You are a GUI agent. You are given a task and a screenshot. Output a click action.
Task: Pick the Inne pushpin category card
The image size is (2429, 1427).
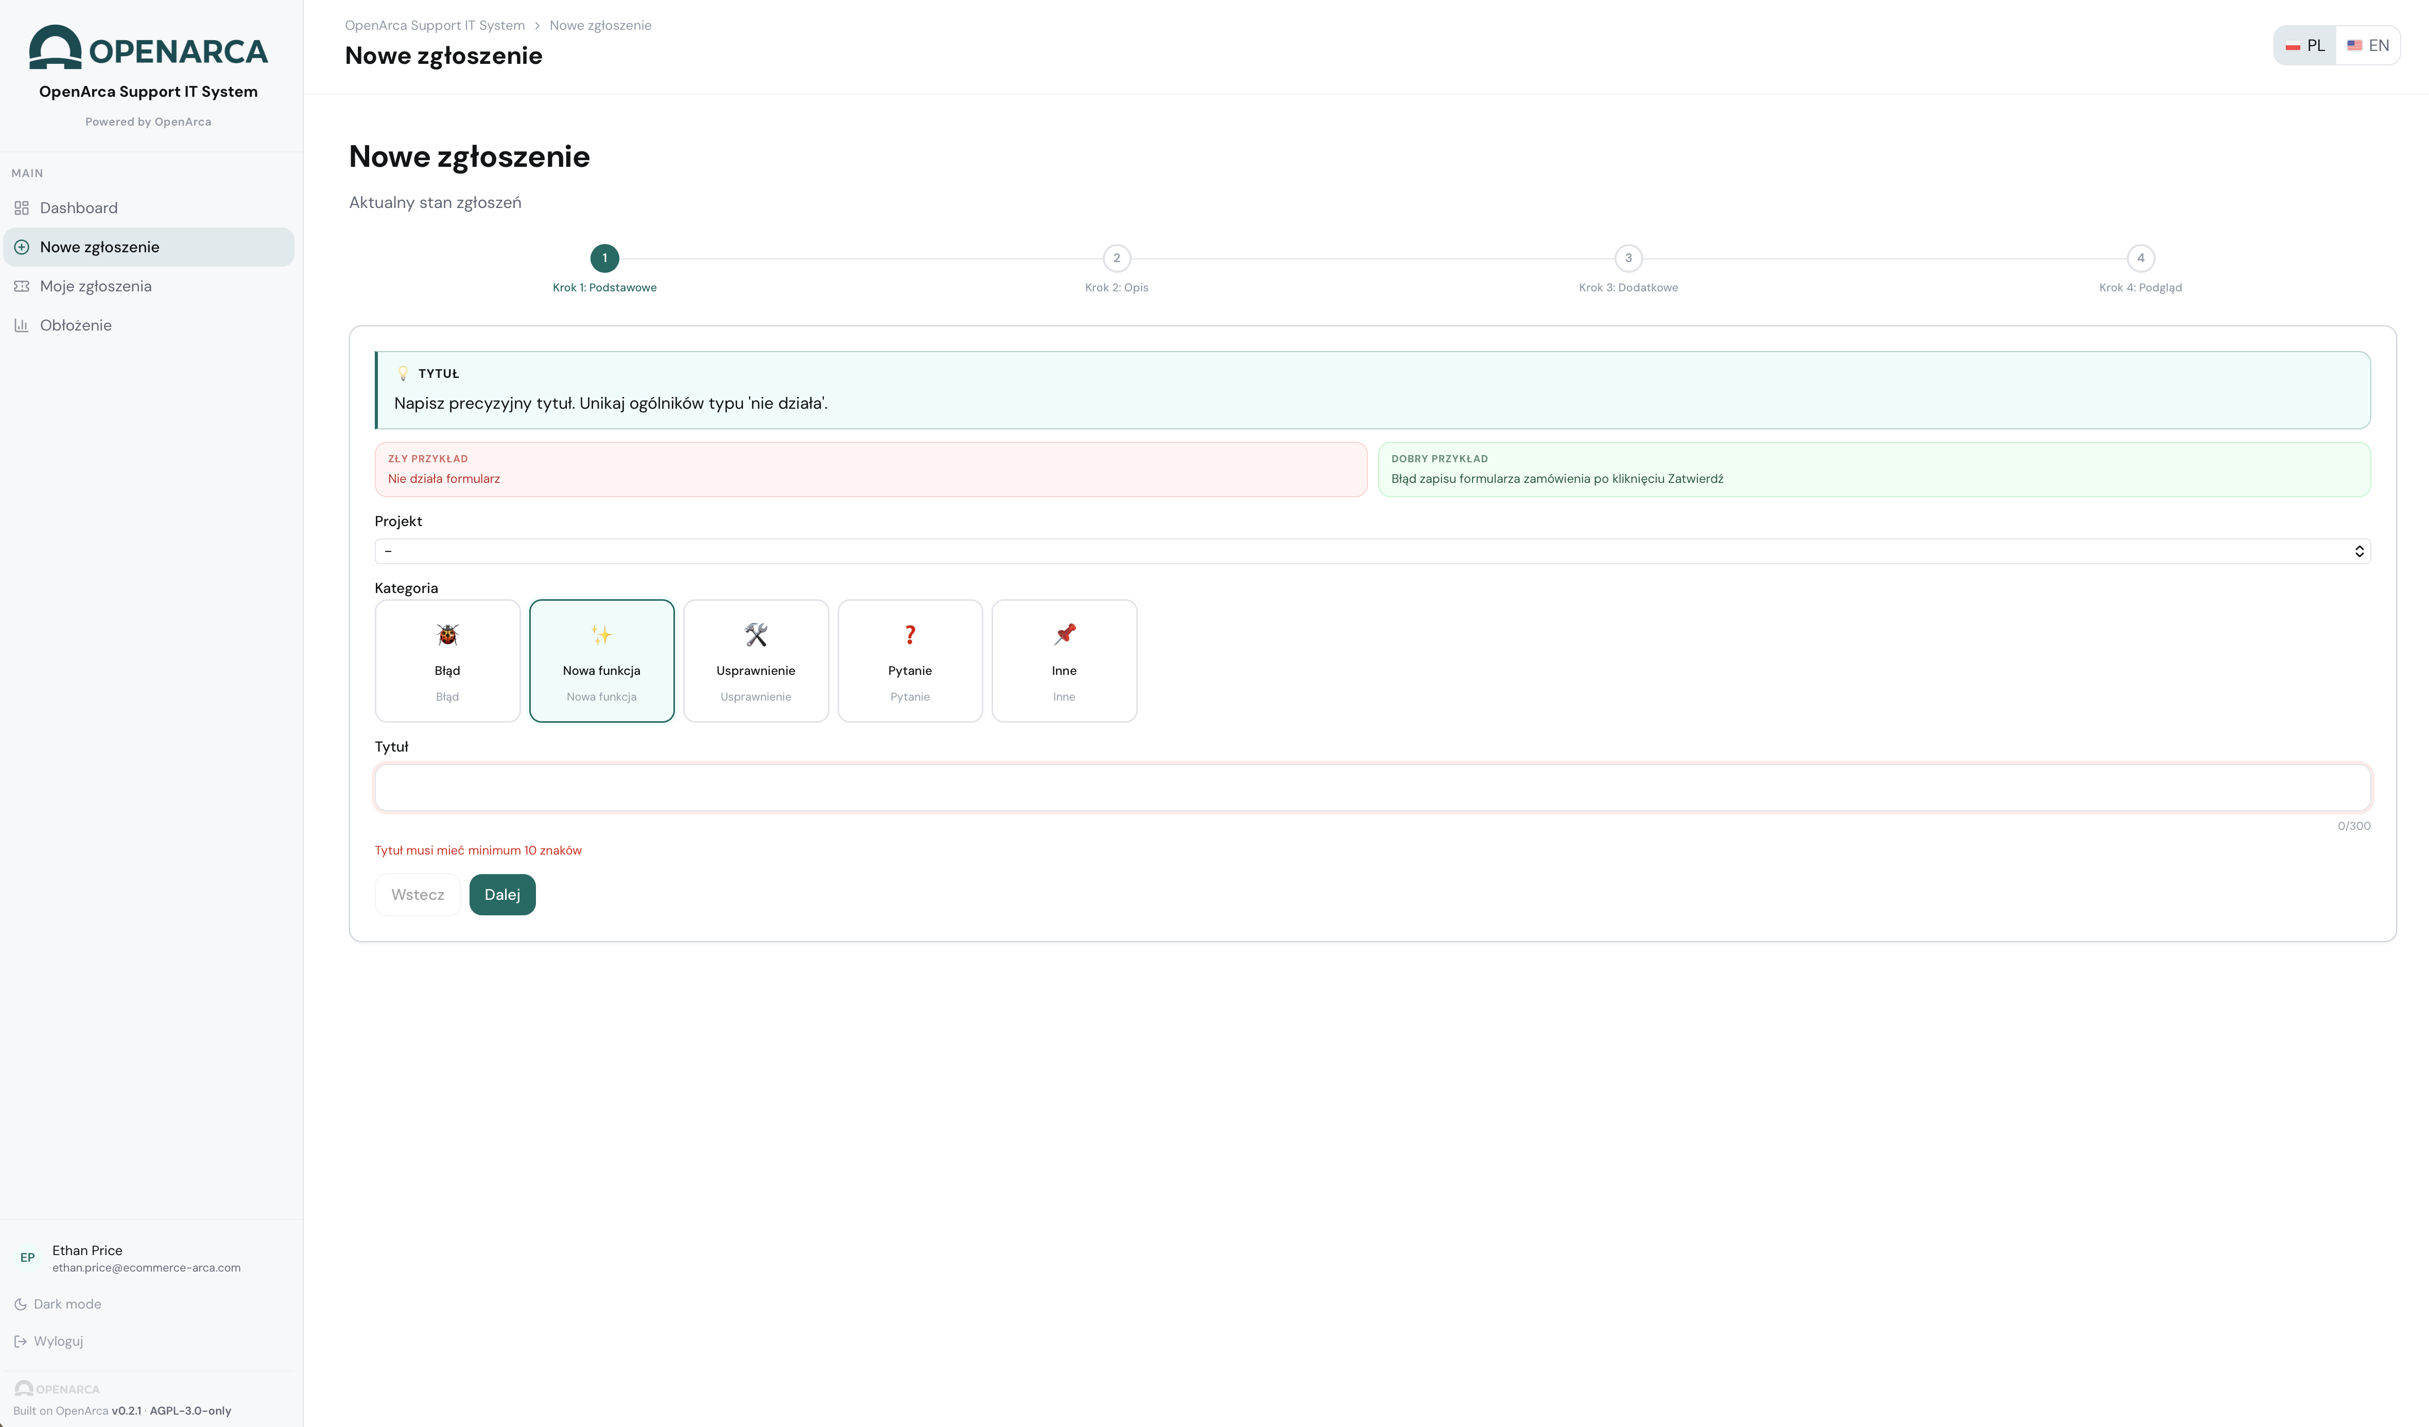click(1064, 661)
